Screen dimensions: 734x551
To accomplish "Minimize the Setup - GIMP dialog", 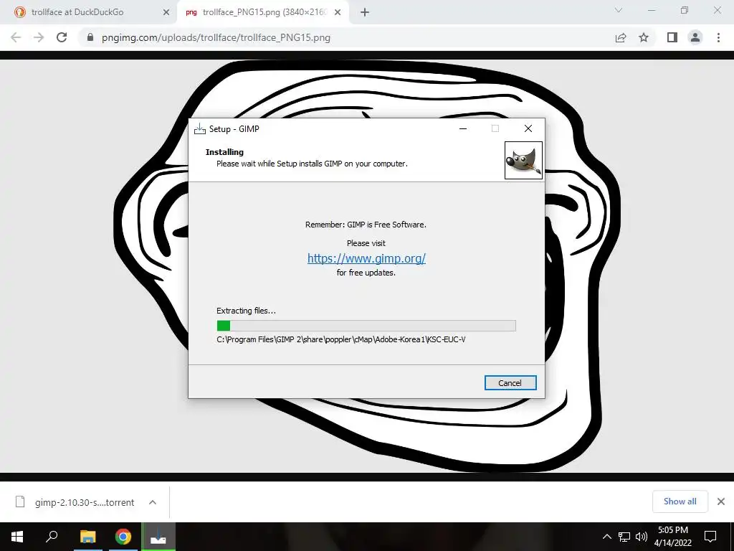I will click(x=463, y=128).
